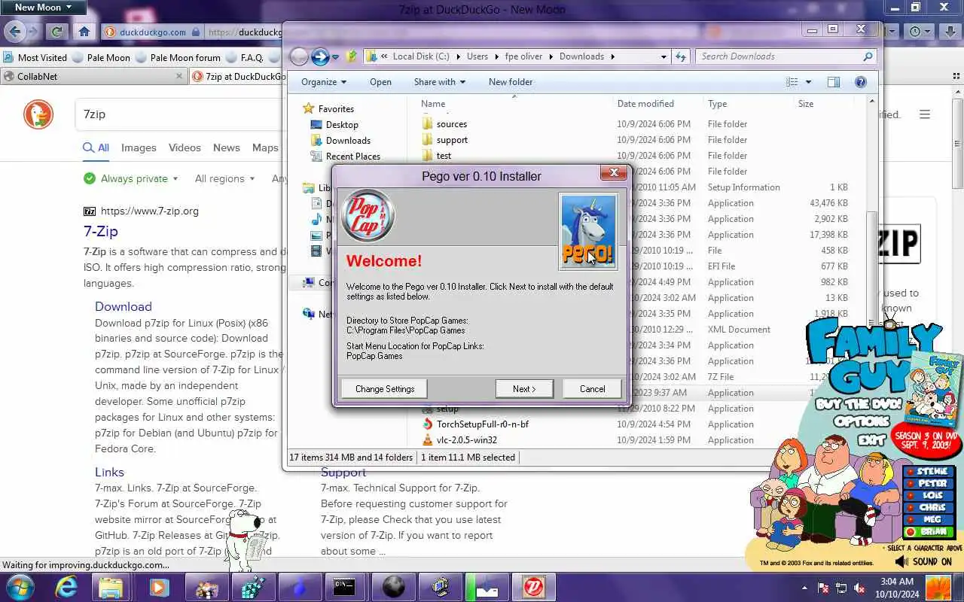Refresh the Explorer address bar
Viewport: 964px width, 602px height.
pos(681,56)
